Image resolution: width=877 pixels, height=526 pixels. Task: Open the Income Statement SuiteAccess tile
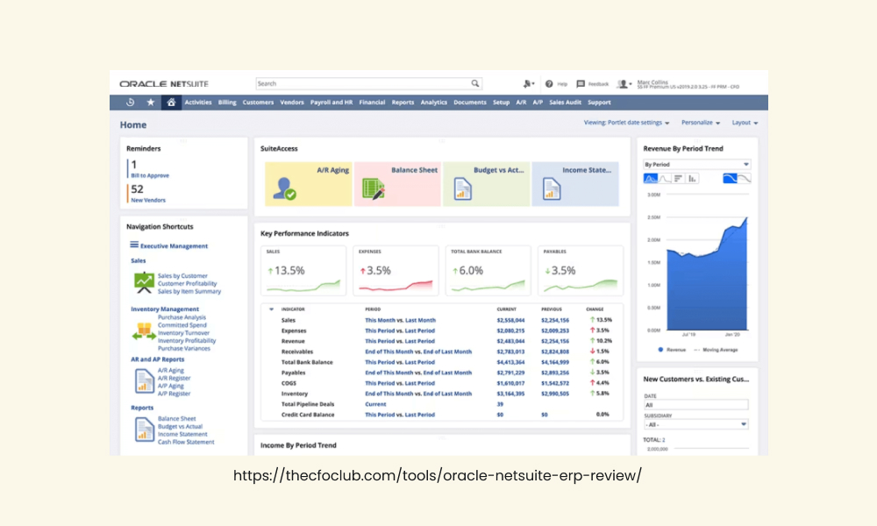point(575,184)
